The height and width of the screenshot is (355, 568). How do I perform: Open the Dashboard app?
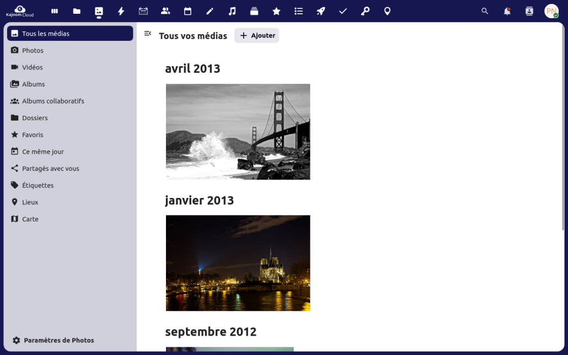55,11
